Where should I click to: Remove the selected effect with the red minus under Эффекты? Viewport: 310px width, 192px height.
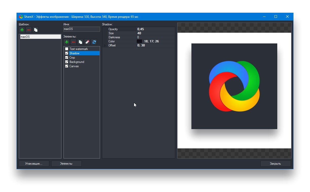click(x=74, y=42)
